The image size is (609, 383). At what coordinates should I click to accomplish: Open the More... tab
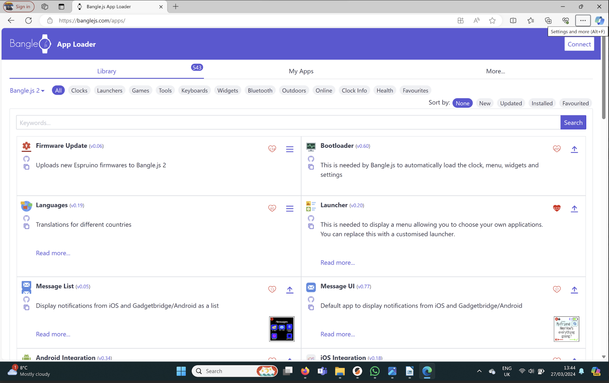[495, 71]
